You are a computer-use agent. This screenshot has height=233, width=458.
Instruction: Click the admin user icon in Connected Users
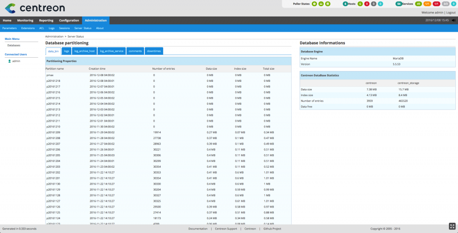(x=10, y=61)
